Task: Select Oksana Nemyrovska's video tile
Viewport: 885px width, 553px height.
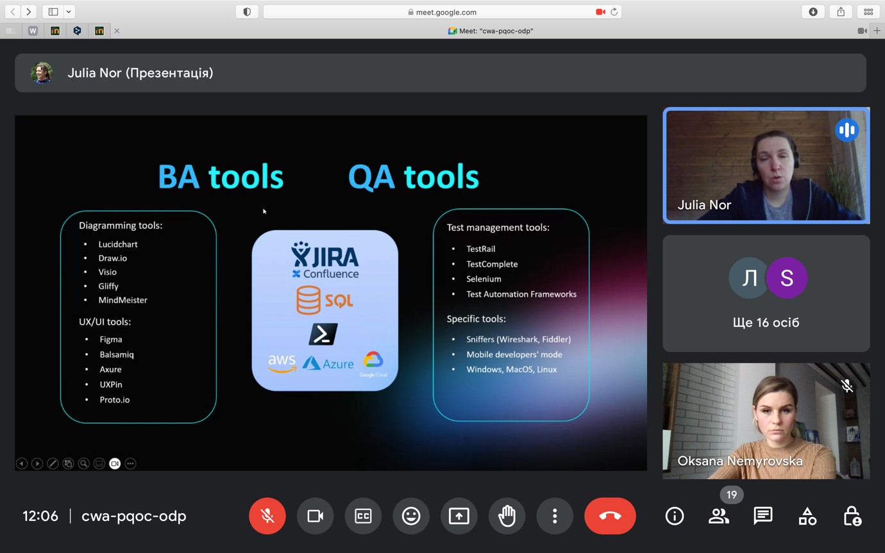Action: tap(766, 421)
